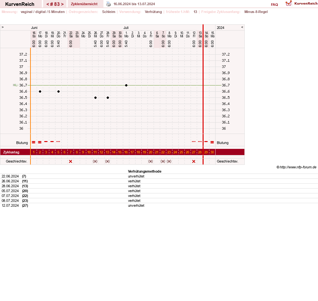Click the red X intercourse mark on cycle day 7

71,161
